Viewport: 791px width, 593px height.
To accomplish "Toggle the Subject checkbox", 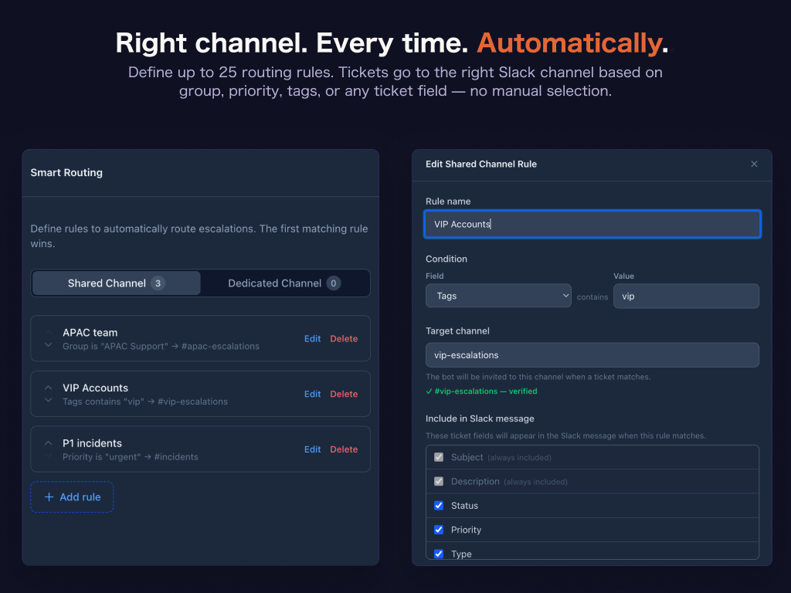I will [x=439, y=457].
